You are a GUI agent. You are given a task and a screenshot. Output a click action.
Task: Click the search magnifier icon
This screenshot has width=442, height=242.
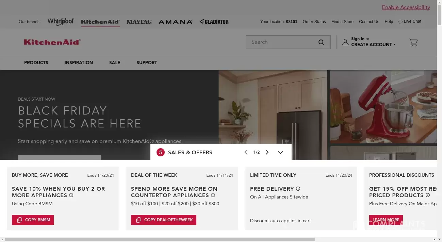coord(321,42)
